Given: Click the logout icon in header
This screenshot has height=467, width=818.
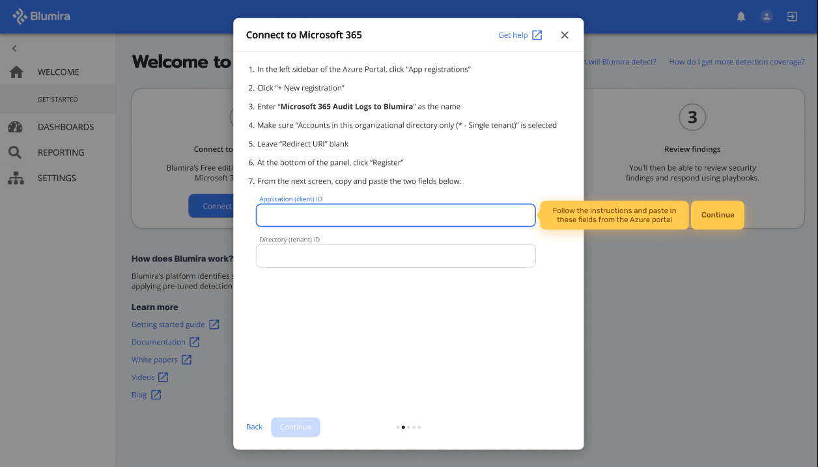Looking at the screenshot, I should [792, 17].
